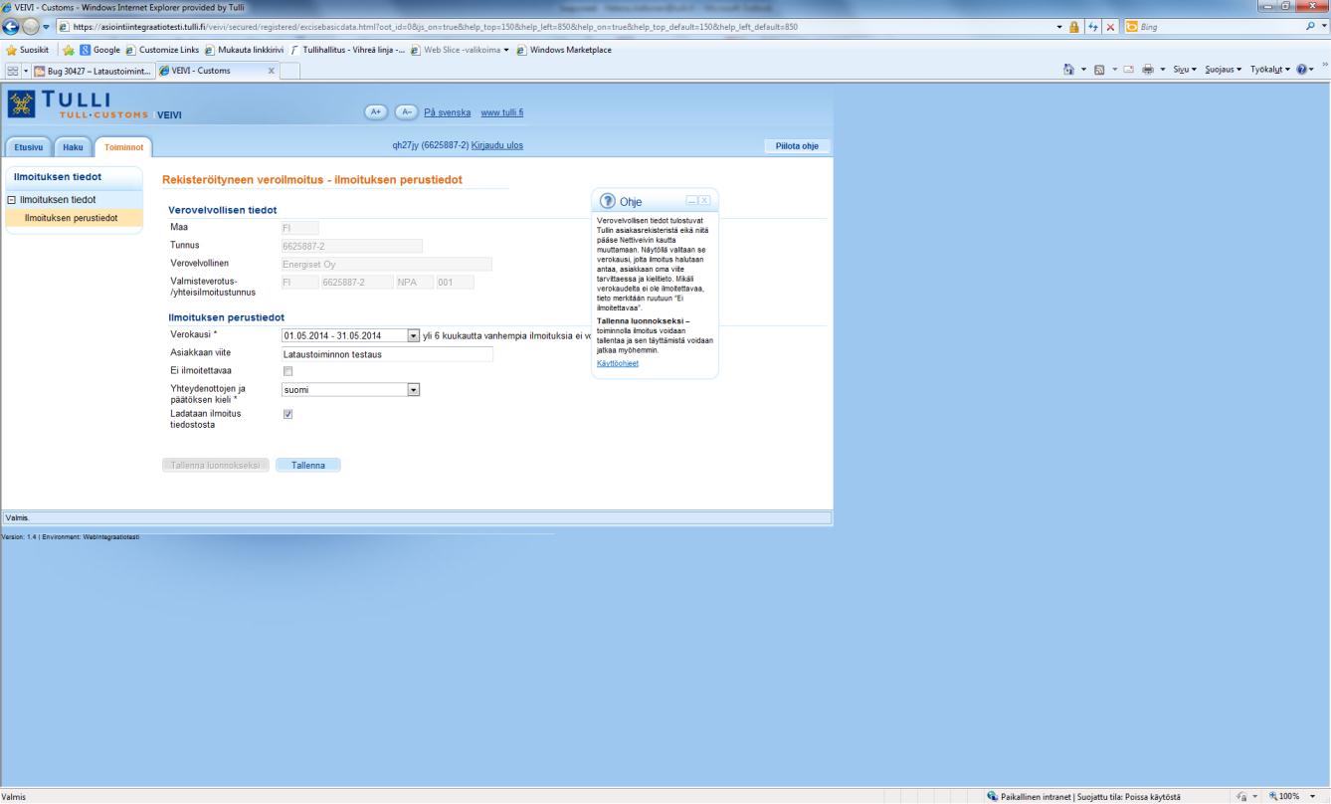Click the Ohje question mark icon
This screenshot has height=804, width=1331.
tap(607, 201)
